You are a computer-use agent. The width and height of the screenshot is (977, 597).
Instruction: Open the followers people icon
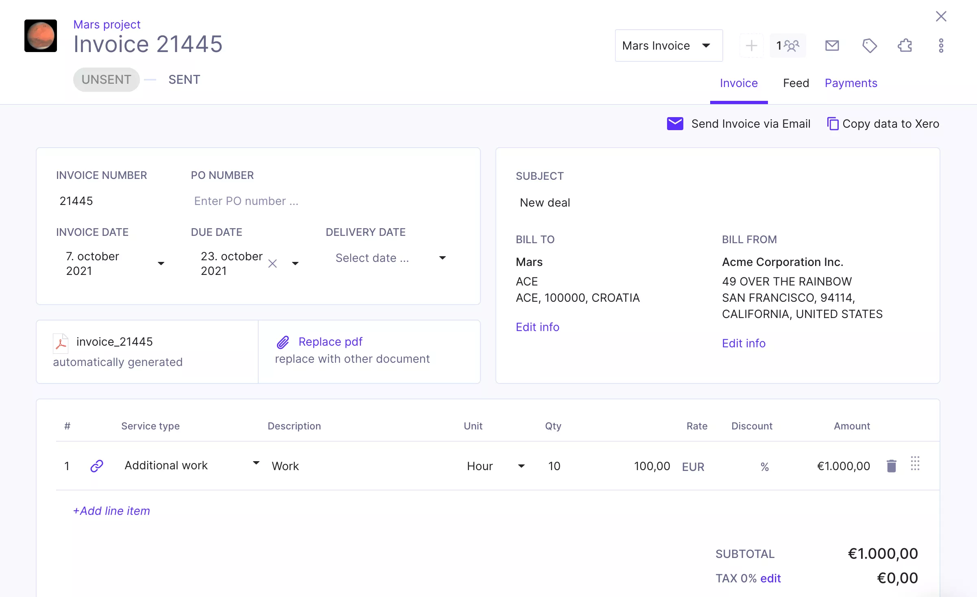click(788, 46)
